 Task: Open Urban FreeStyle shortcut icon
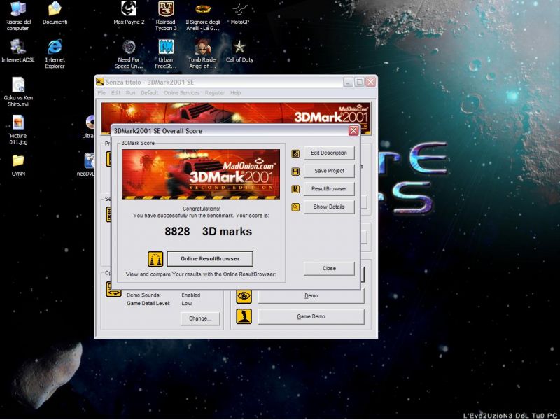(166, 54)
